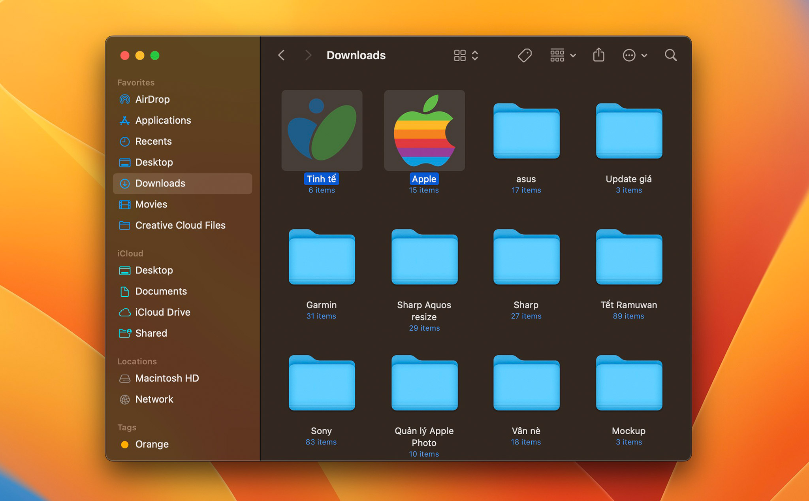This screenshot has height=501, width=809.
Task: Click the green full screen button
Action: tap(155, 56)
